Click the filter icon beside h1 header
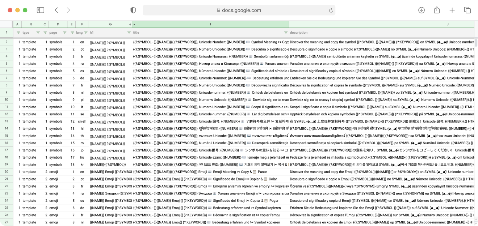The width and height of the screenshot is (478, 226). [85, 33]
